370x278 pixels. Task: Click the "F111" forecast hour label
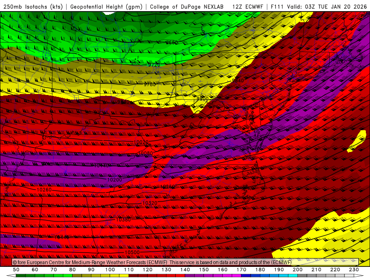point(277,6)
